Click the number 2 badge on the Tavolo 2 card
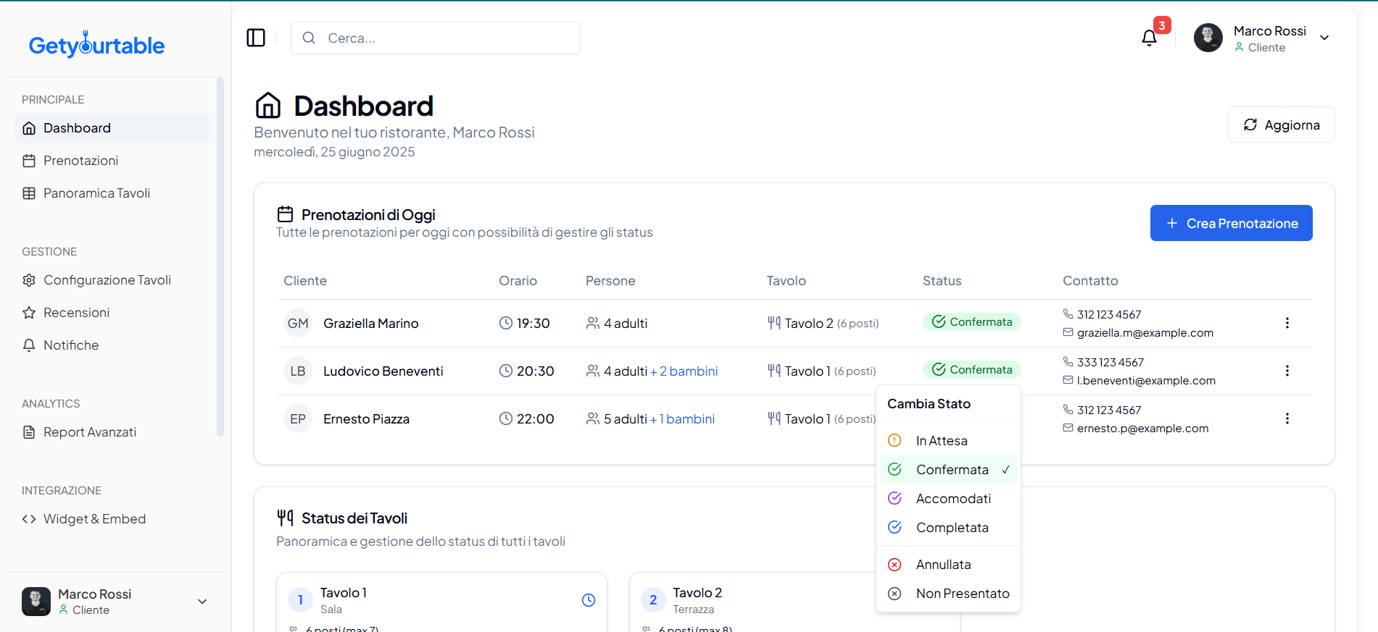 (x=653, y=600)
